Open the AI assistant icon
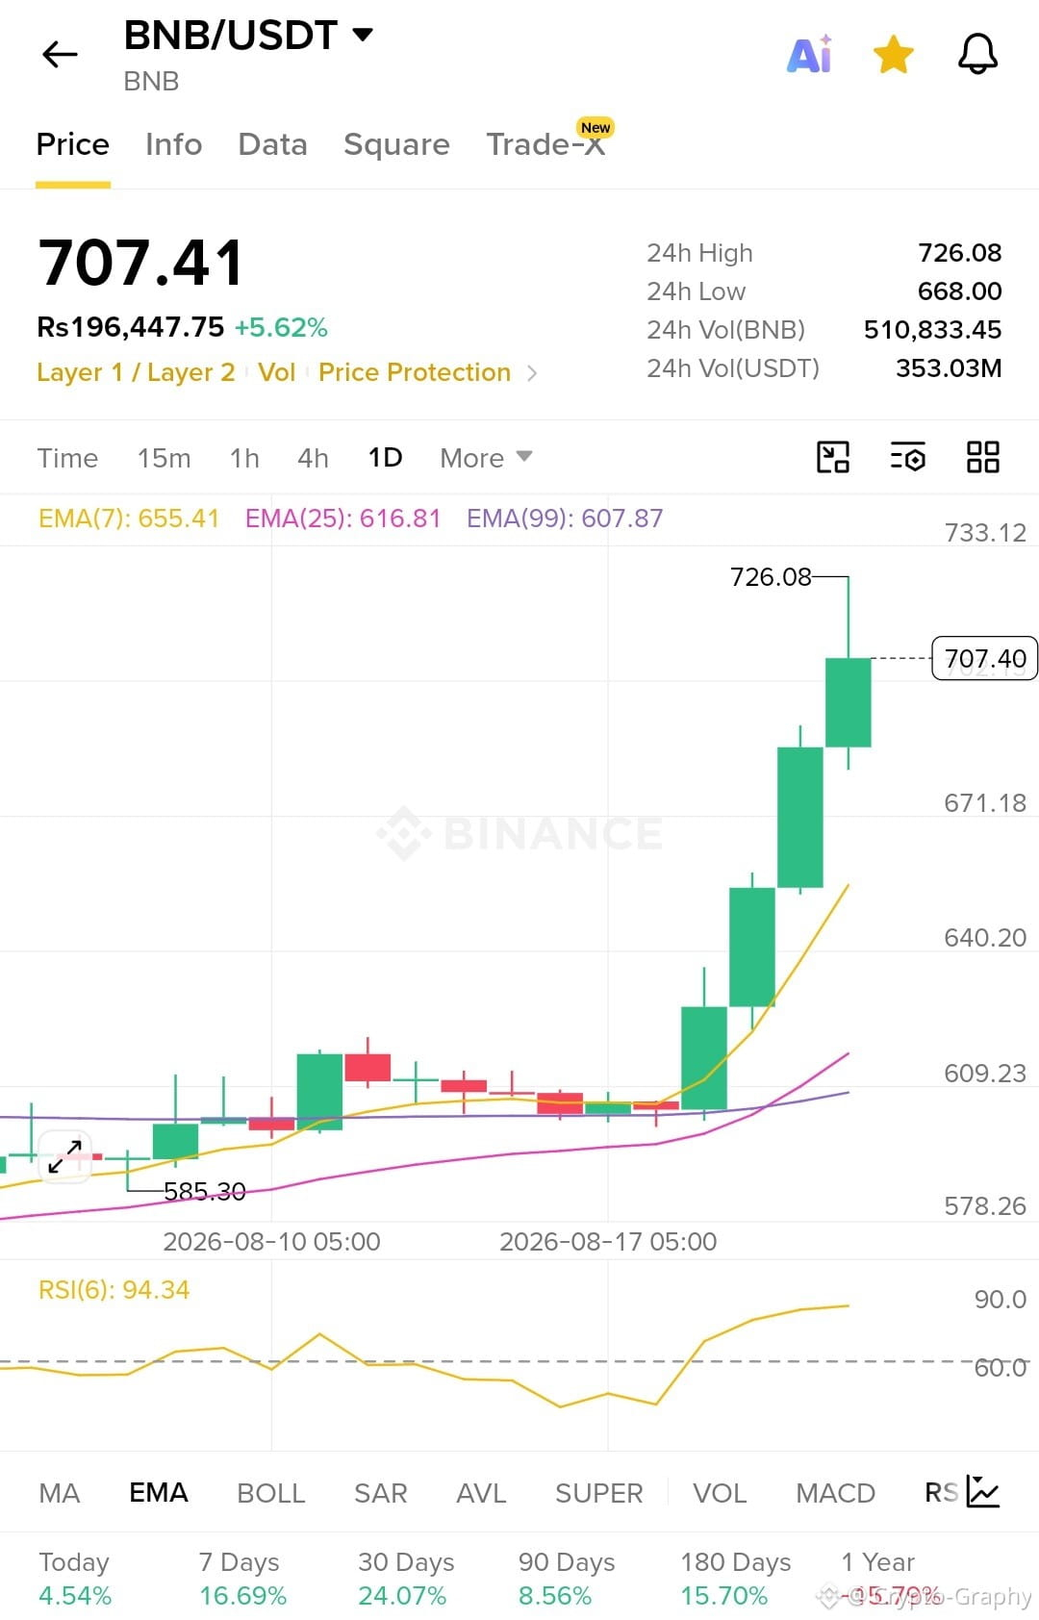This screenshot has width=1039, height=1620. tap(809, 55)
